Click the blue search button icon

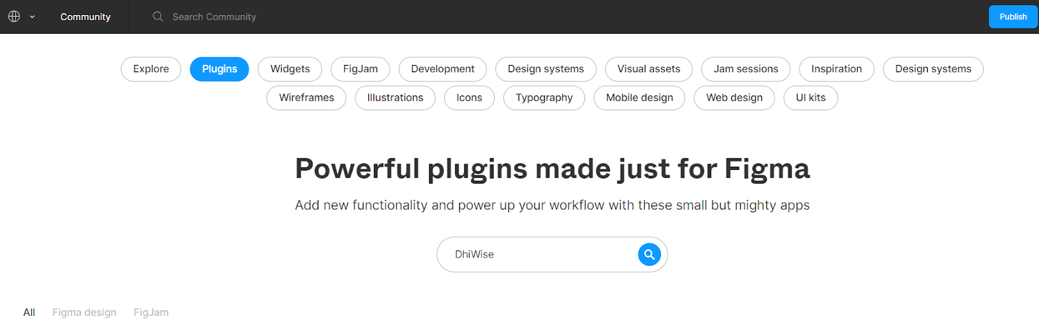tap(649, 254)
